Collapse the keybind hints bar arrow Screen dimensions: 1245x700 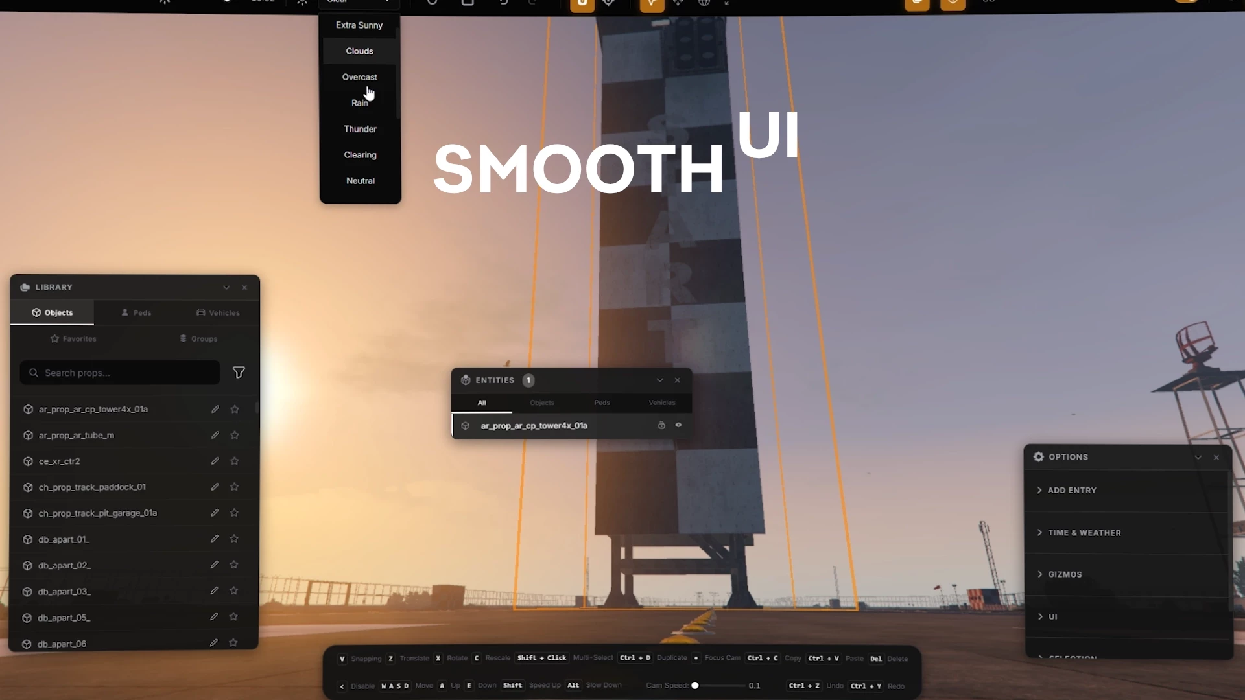[x=342, y=686]
